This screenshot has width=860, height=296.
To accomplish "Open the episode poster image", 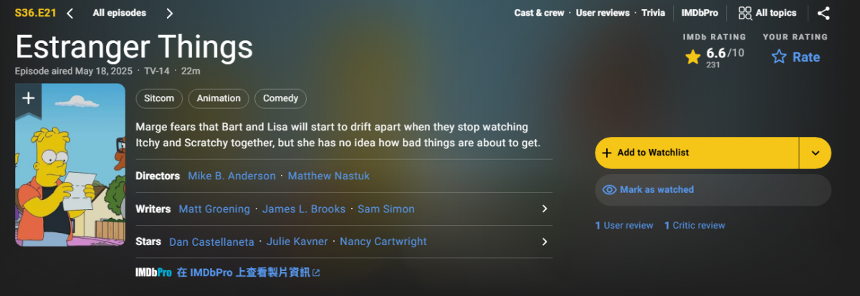I will (70, 179).
